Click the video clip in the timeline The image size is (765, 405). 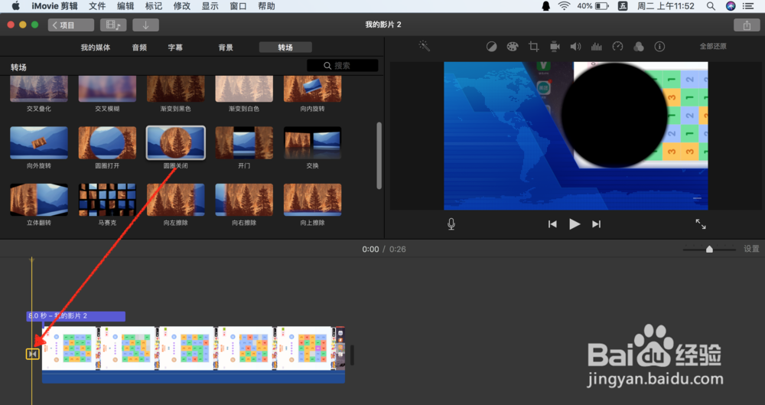194,354
